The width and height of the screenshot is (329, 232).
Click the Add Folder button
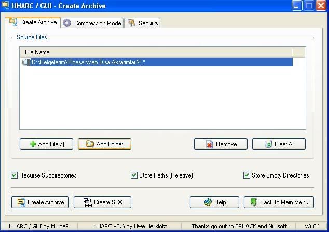(104, 144)
